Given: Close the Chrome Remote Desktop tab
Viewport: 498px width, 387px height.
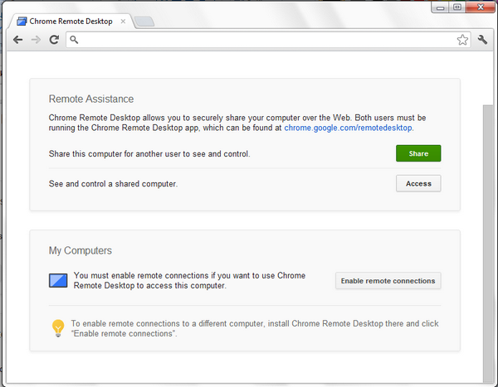Looking at the screenshot, I should 122,21.
